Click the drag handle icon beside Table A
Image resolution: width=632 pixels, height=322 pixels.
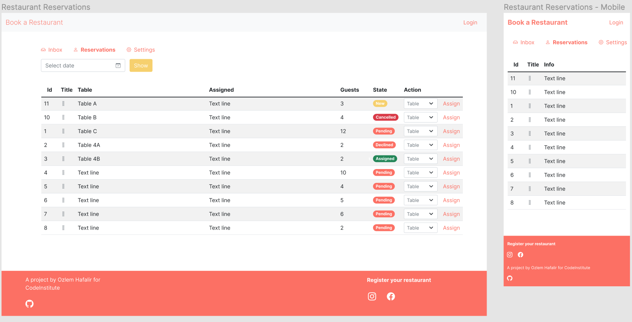(63, 104)
